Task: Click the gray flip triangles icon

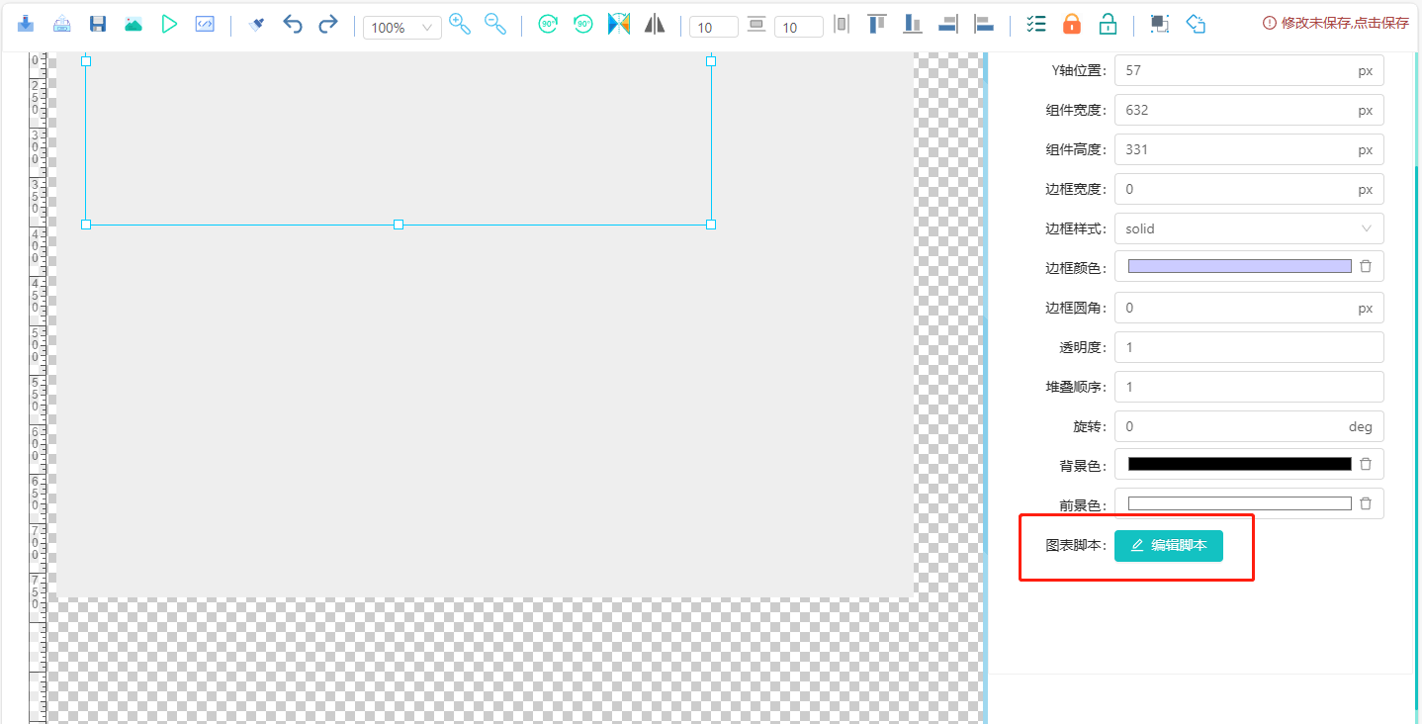Action: point(655,24)
